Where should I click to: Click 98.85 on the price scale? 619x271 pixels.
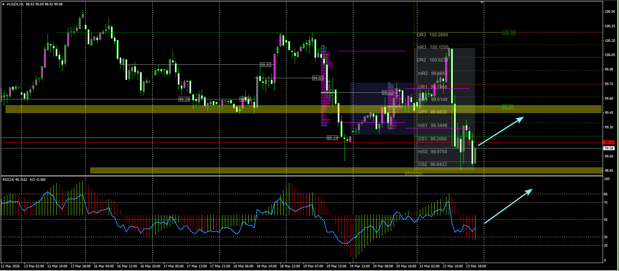tap(609, 171)
